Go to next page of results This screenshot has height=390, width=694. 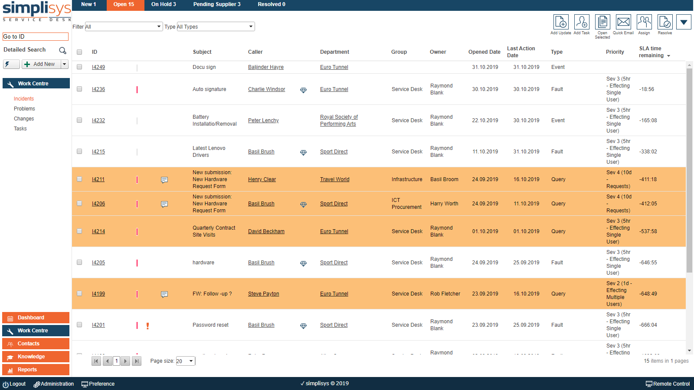[125, 361]
